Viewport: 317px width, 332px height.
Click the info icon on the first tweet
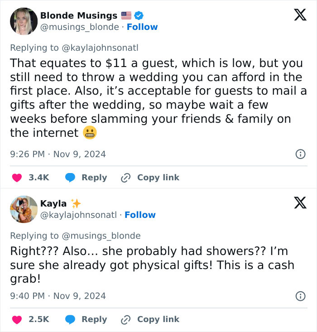300,154
